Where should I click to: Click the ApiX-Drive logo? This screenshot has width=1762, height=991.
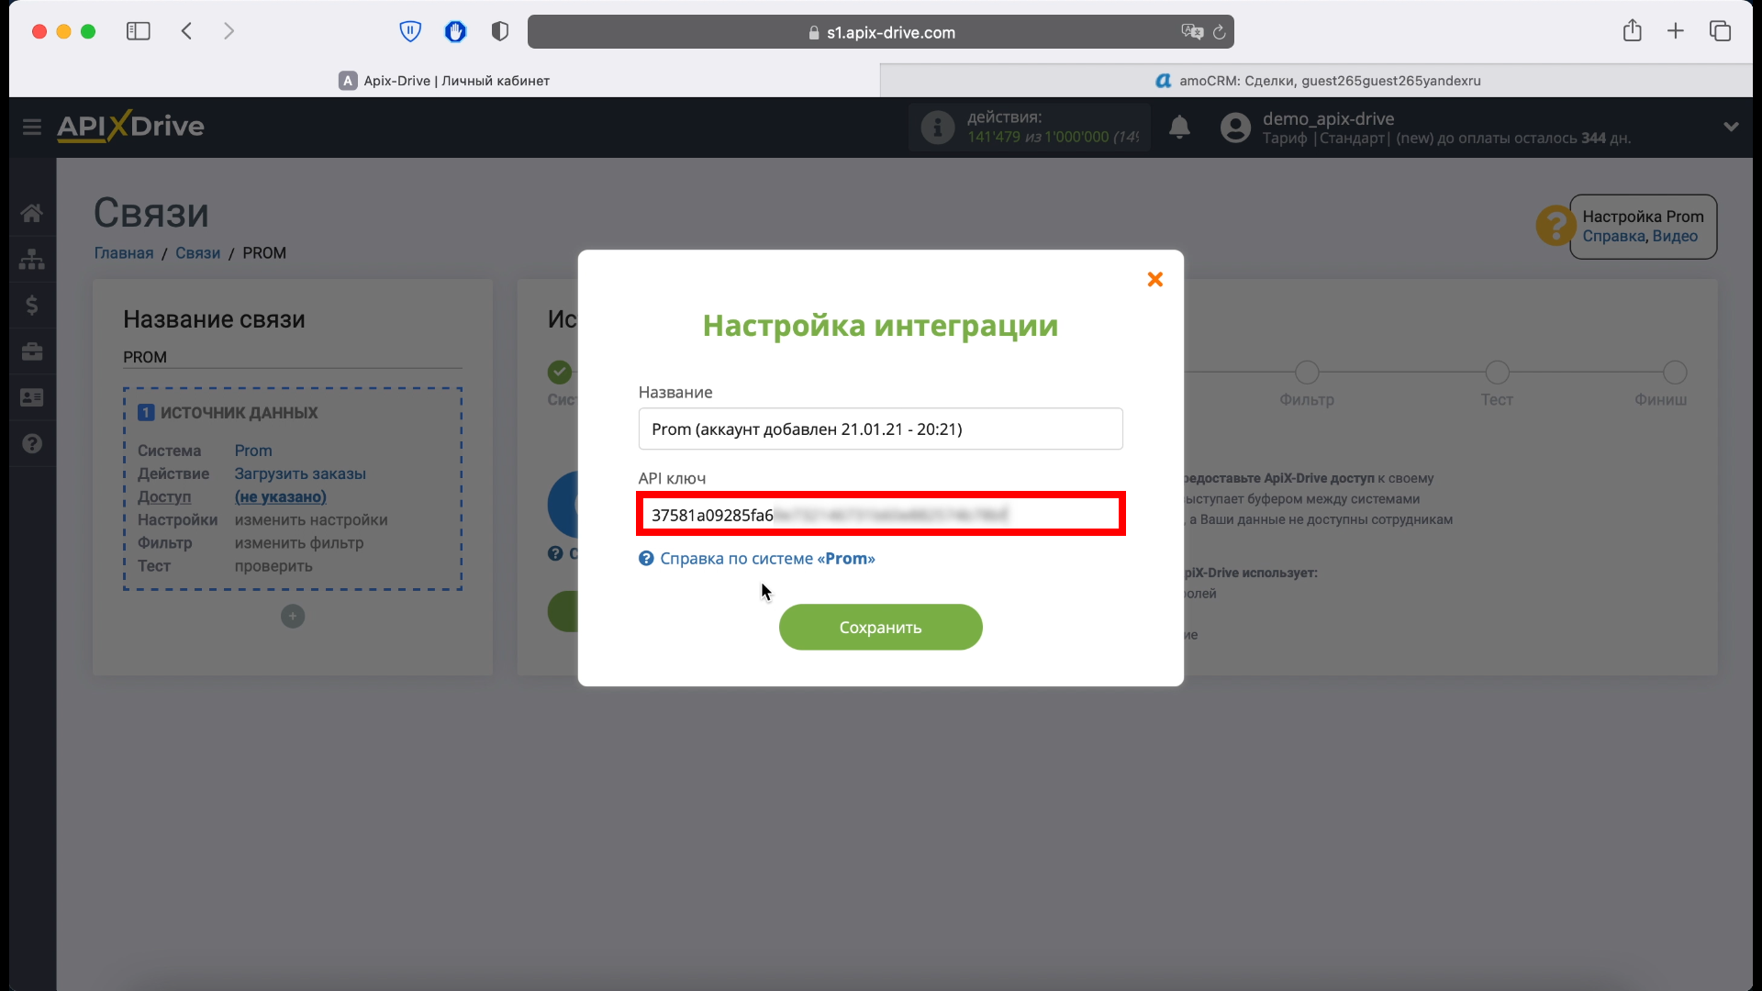[130, 126]
